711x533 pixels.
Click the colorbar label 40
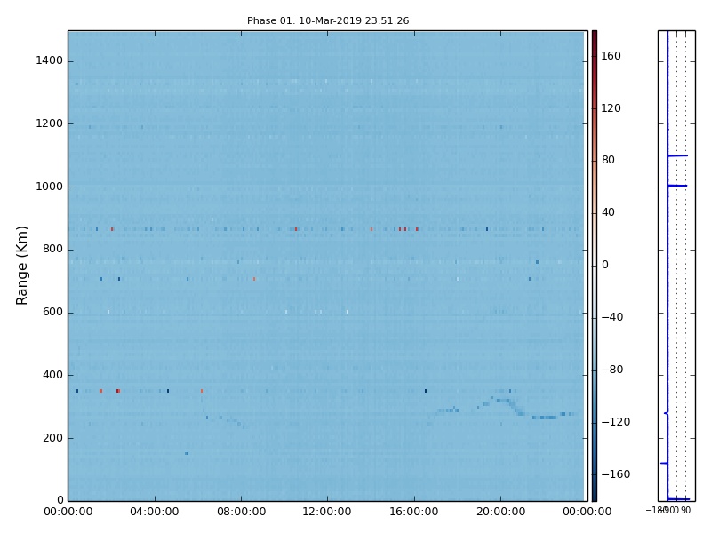click(x=608, y=212)
